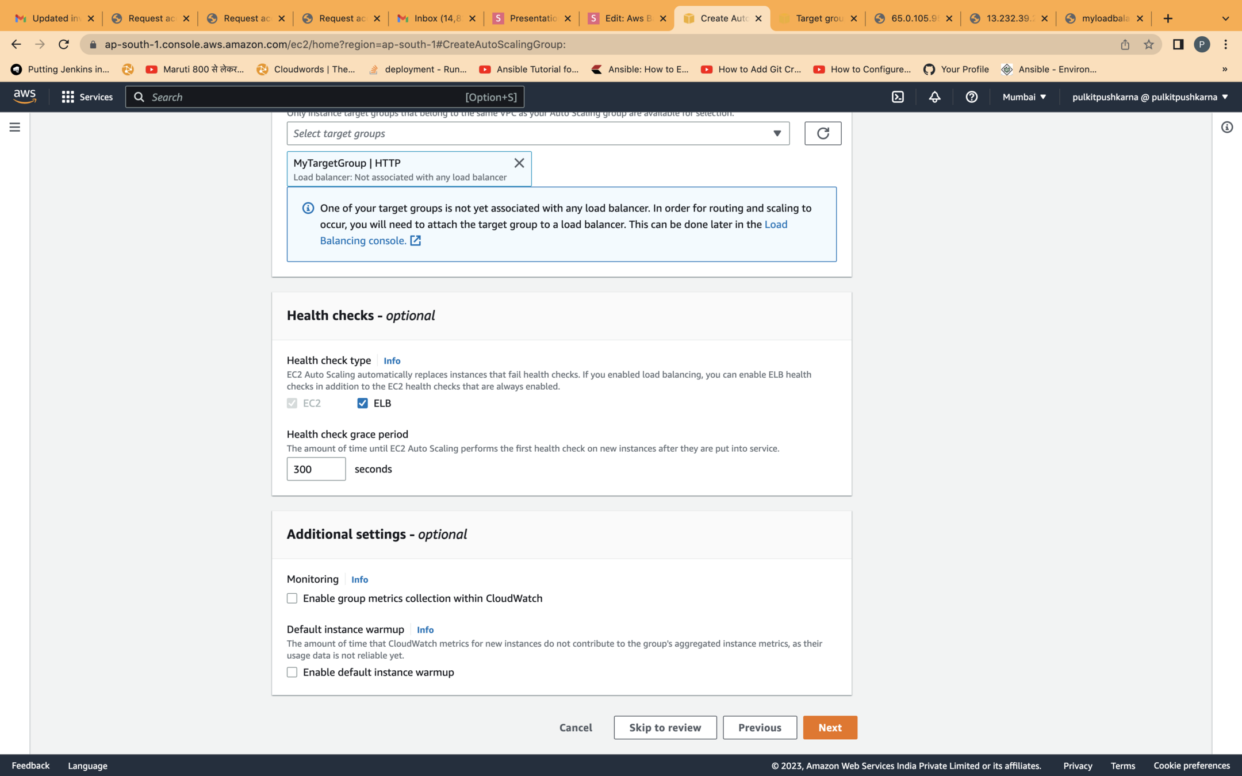Viewport: 1242px width, 776px height.
Task: Click the orange Next button
Action: tap(830, 727)
